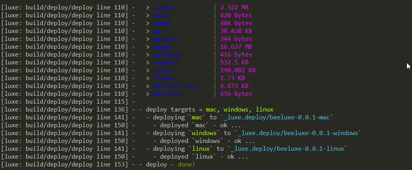Select the 190.002 KB bytes size
The height and width of the screenshot is (170, 412).
238,70
